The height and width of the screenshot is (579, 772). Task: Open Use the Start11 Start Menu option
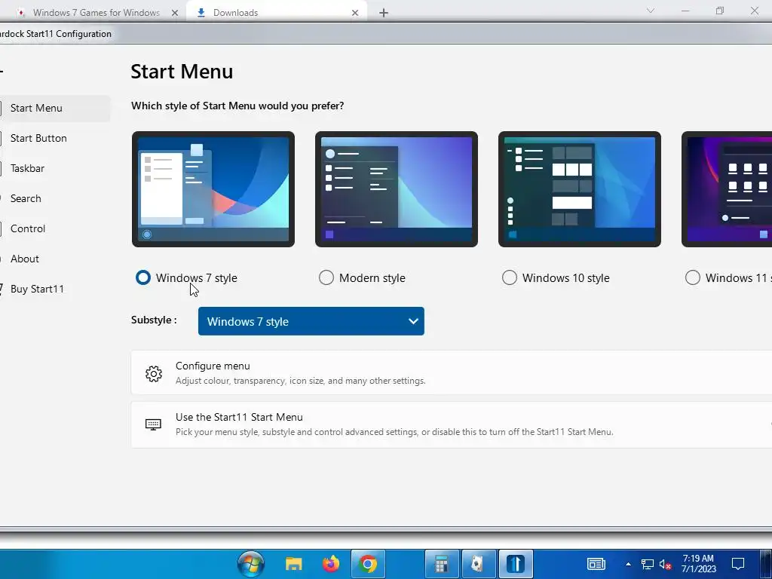[x=452, y=424]
